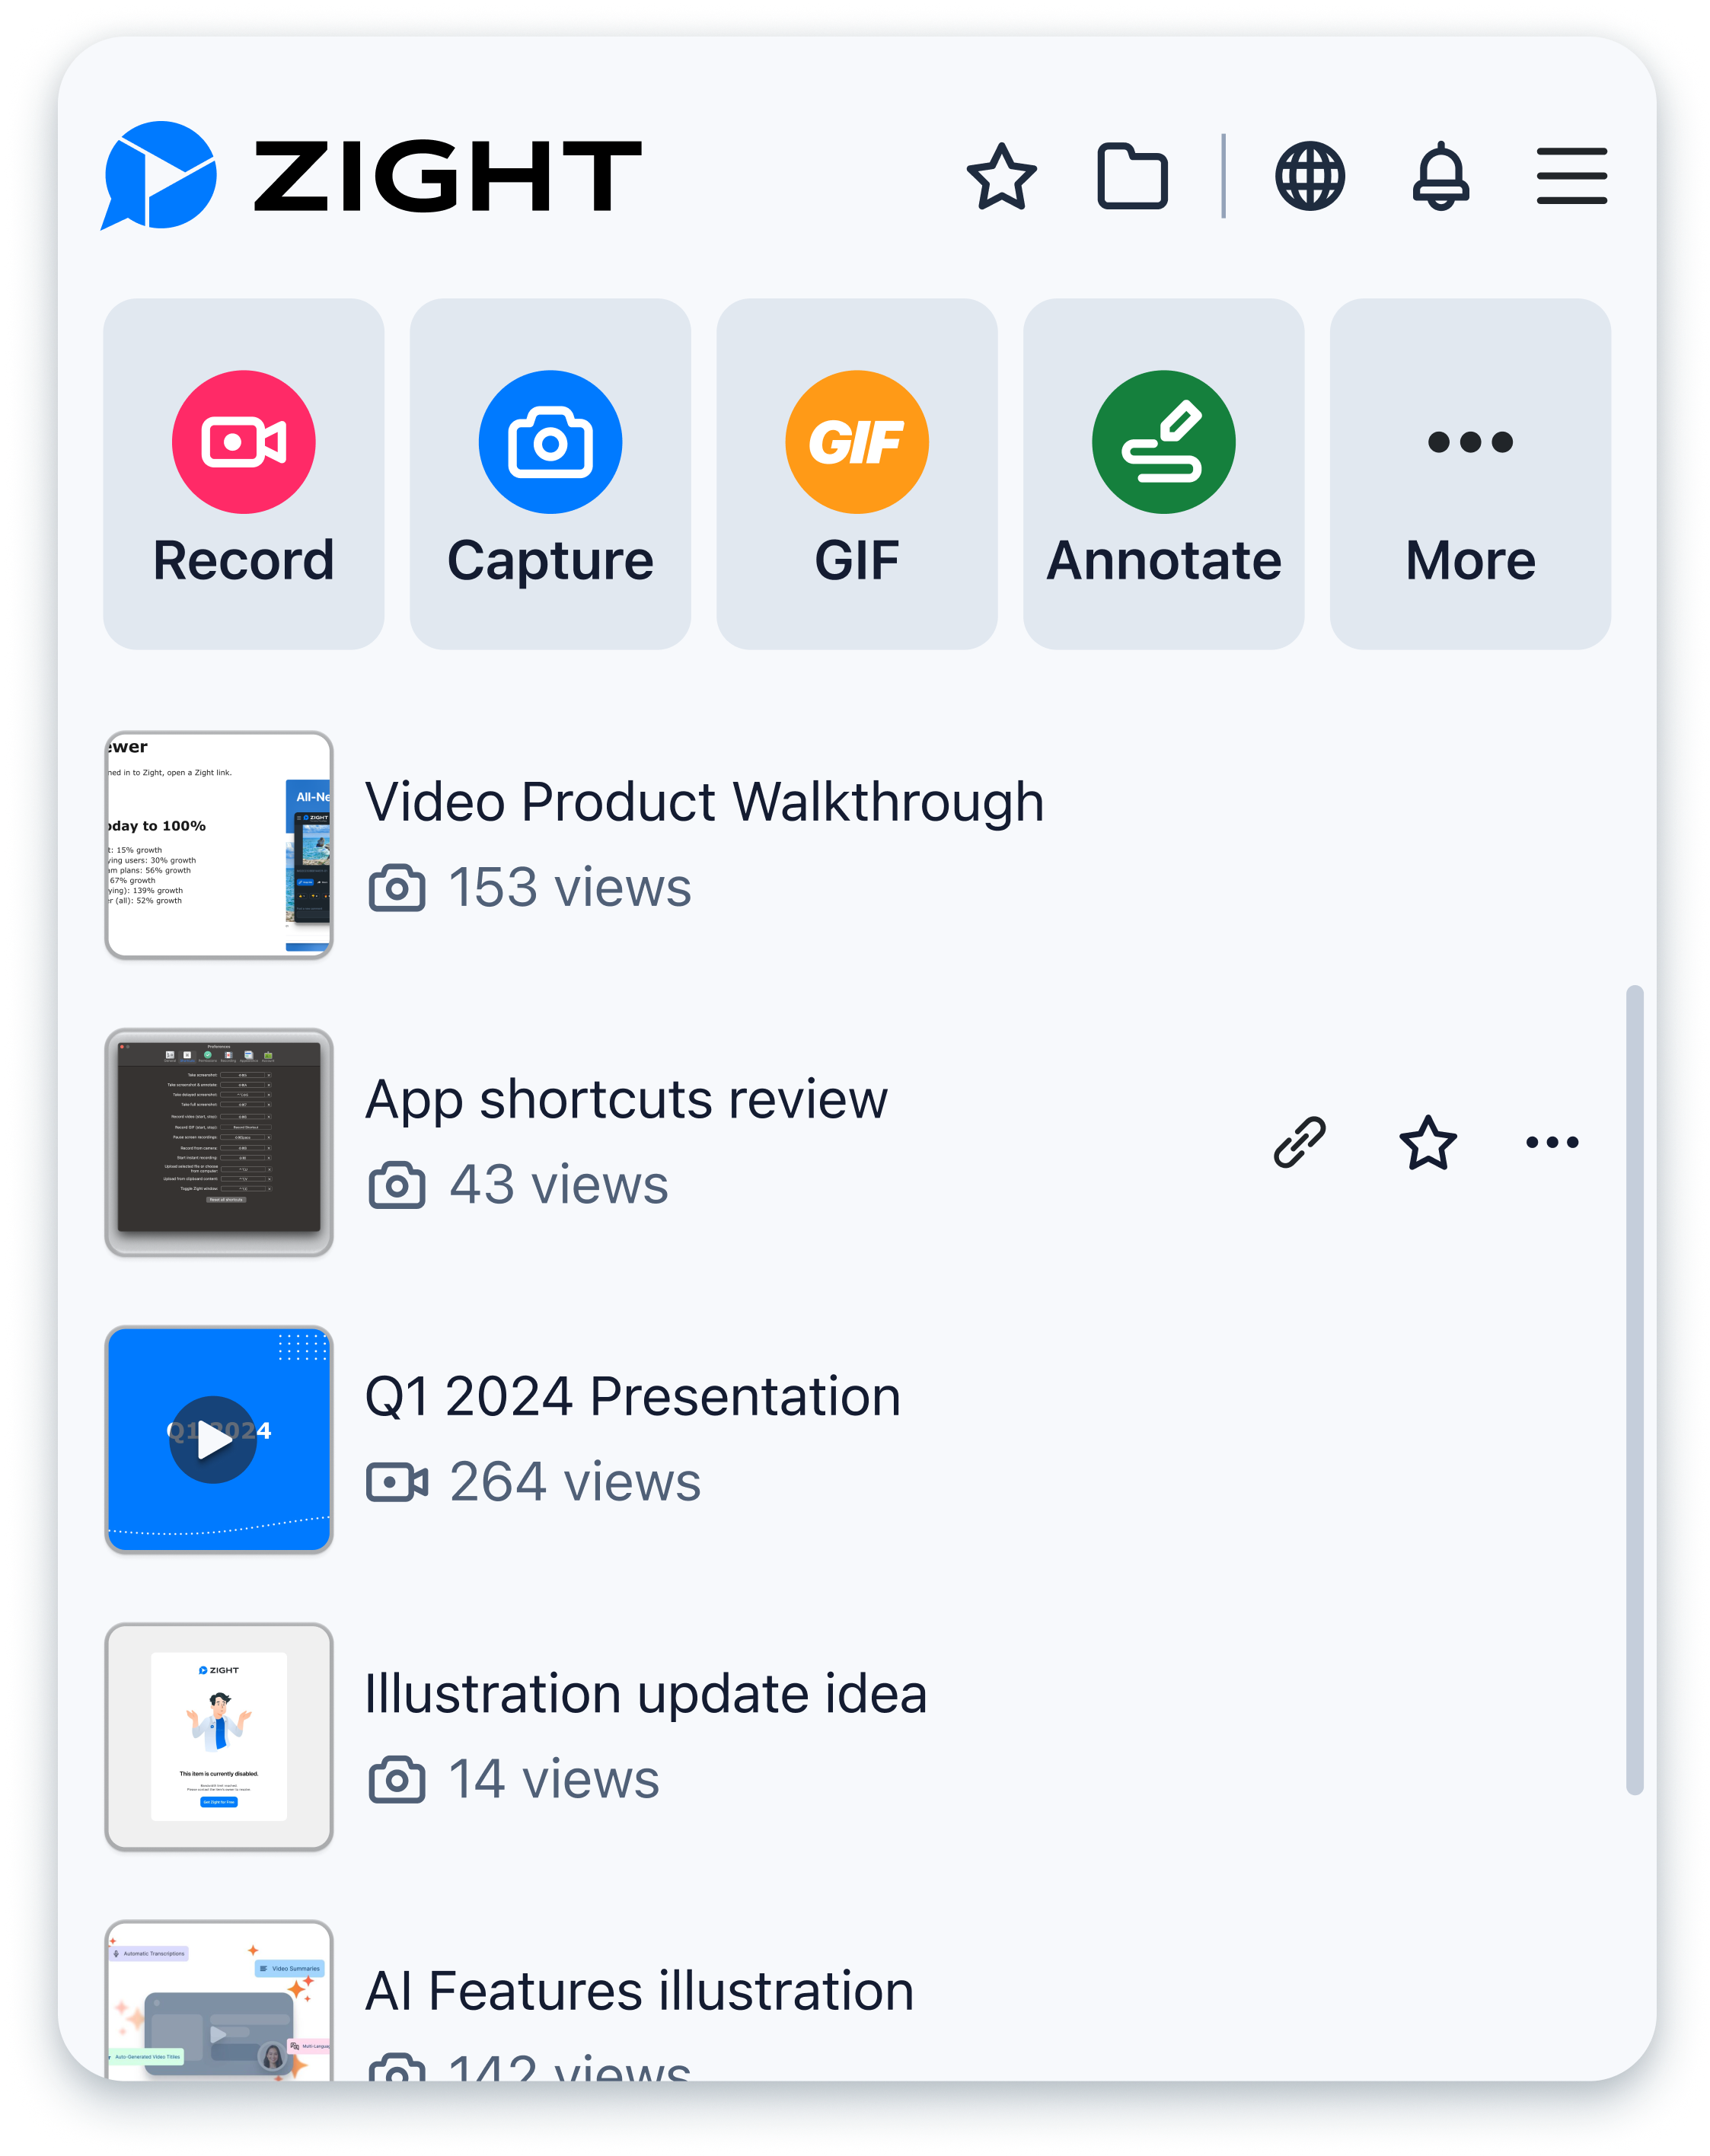Copy link for App shortcuts review

1299,1142
